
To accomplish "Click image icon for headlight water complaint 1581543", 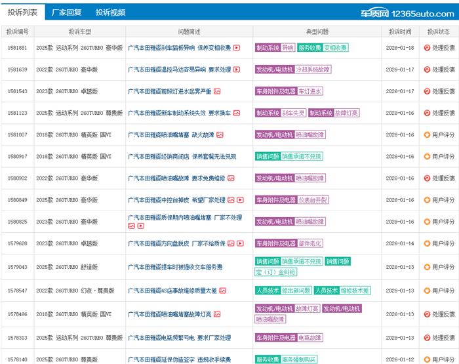I will pos(217,91).
